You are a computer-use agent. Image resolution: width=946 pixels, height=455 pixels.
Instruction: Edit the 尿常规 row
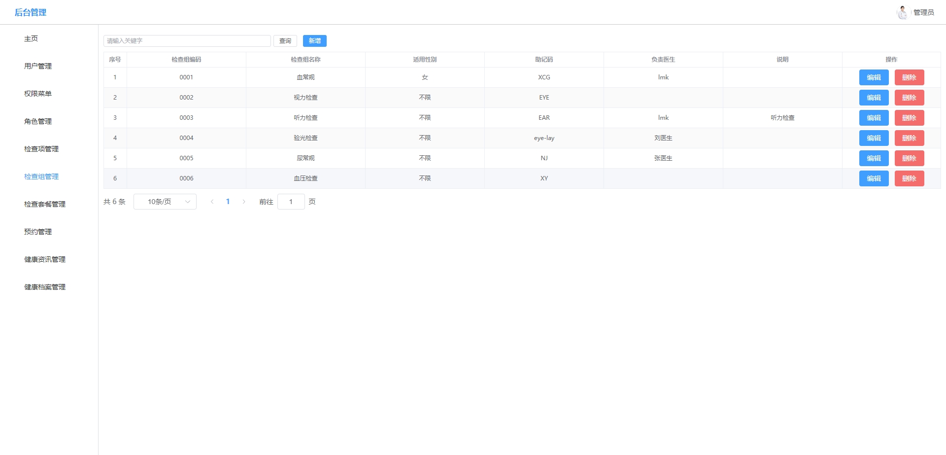click(874, 158)
